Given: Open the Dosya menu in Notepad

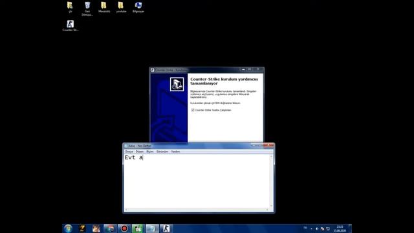Looking at the screenshot, I should (129, 151).
